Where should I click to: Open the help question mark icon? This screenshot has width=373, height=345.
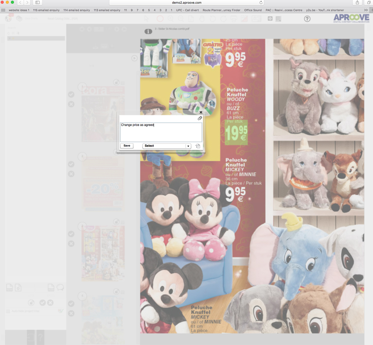pos(307,19)
